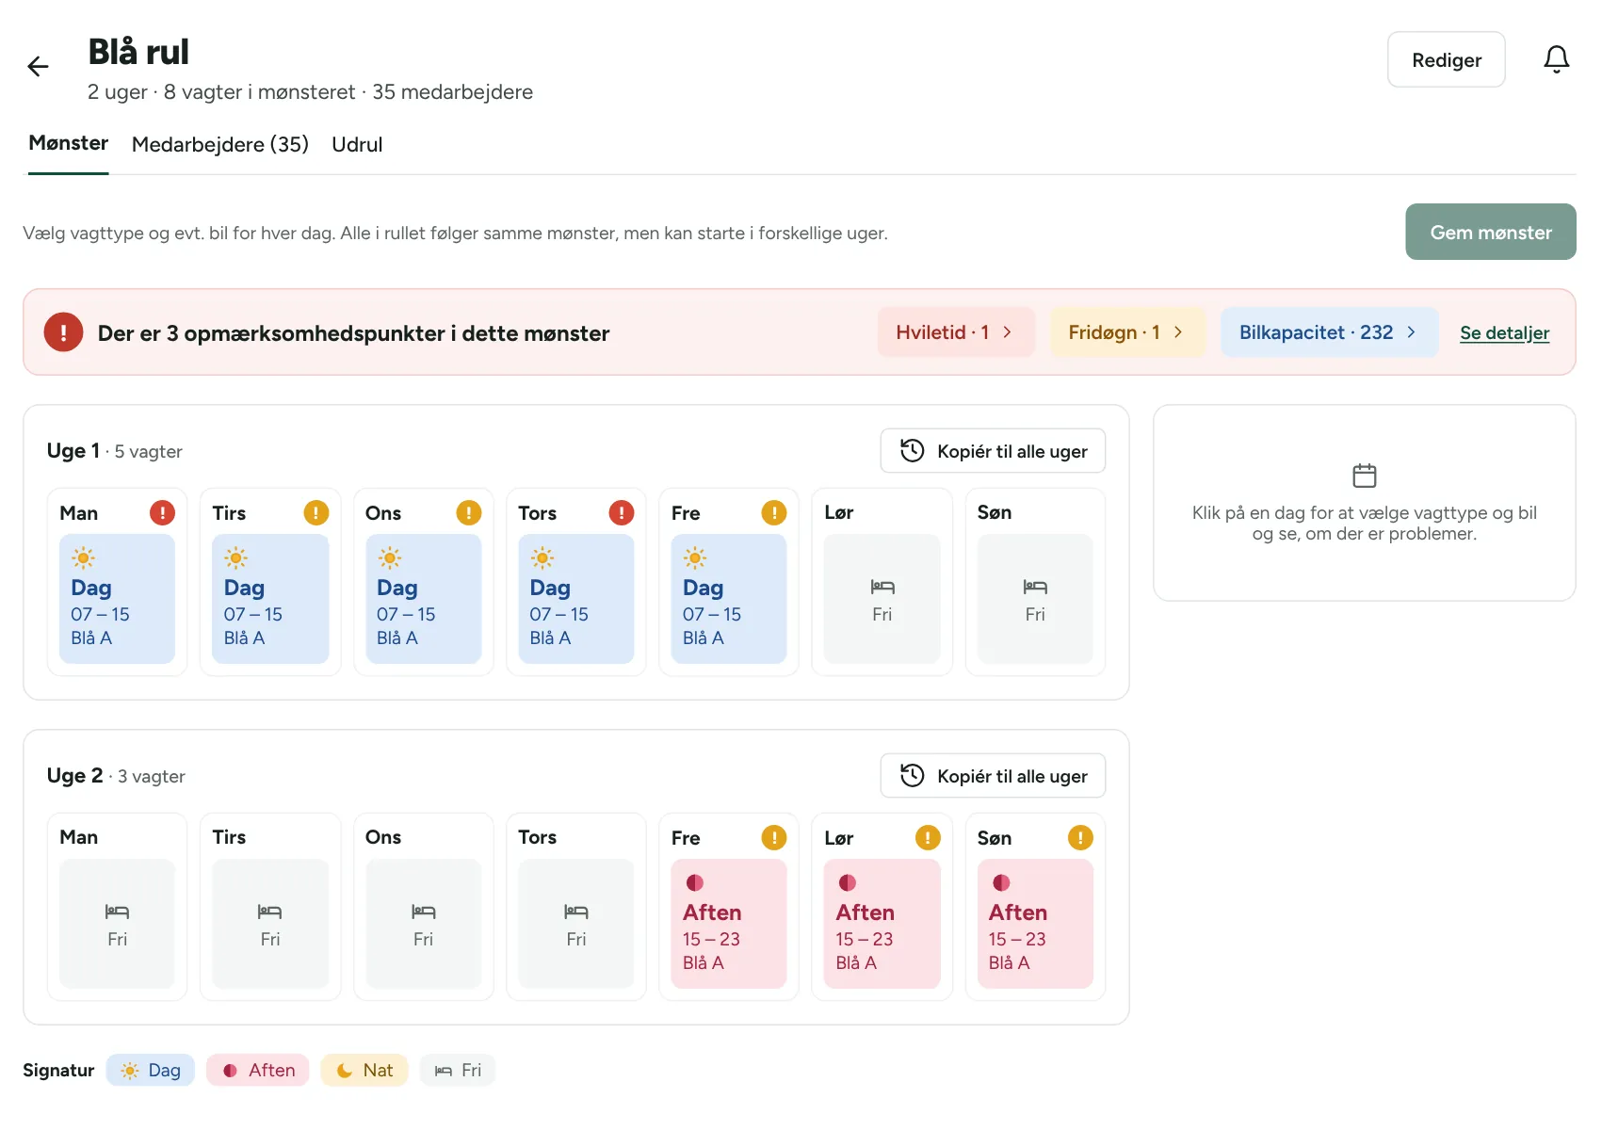This screenshot has width=1602, height=1130.
Task: Expand the Fridøgn · 1 chip
Action: pos(1127,332)
